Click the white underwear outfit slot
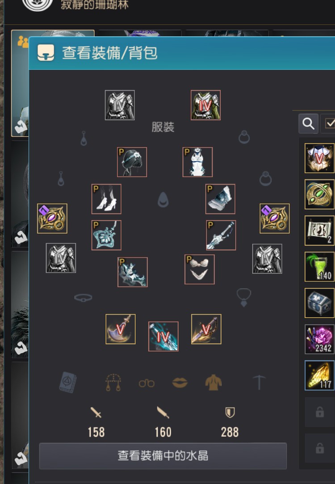The height and width of the screenshot is (484, 335). (x=200, y=269)
